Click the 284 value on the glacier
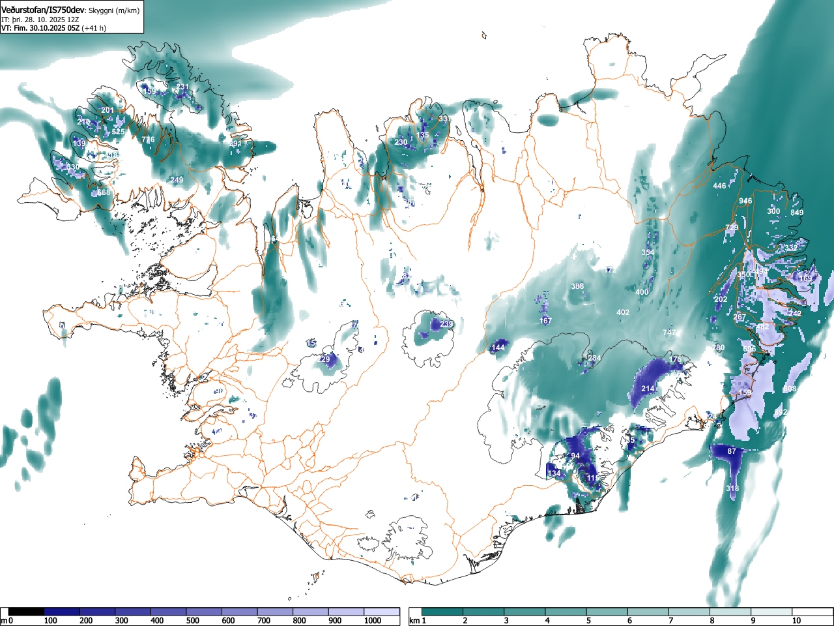Image resolution: width=834 pixels, height=626 pixels. tap(594, 358)
